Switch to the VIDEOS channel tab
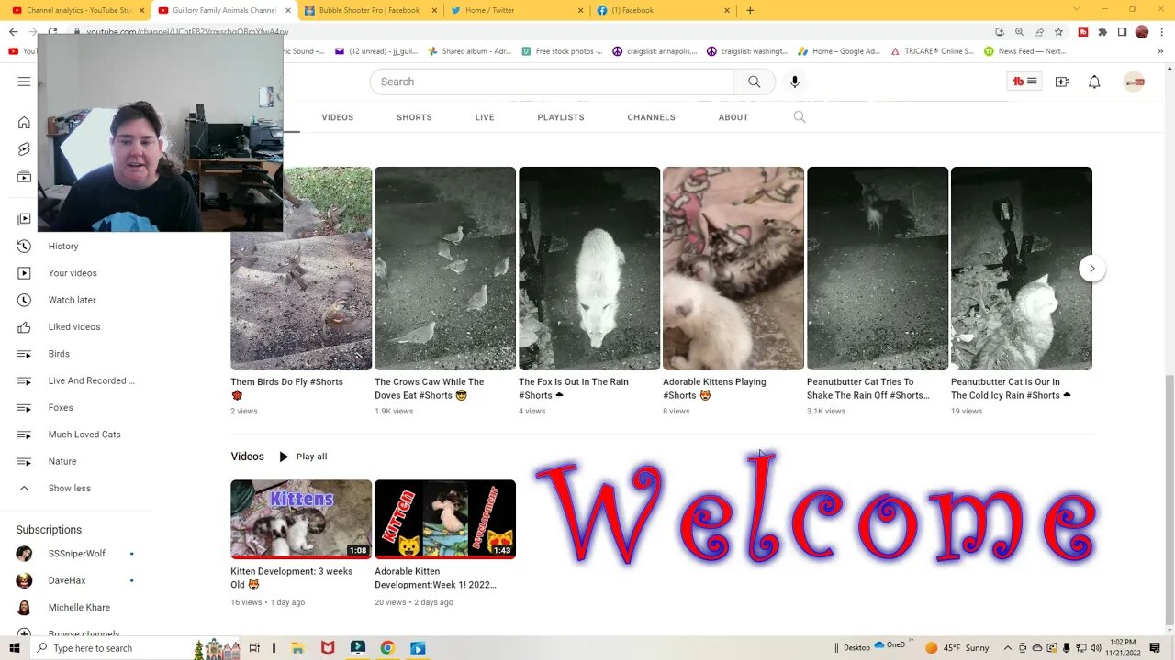Viewport: 1175px width, 660px height. [337, 117]
